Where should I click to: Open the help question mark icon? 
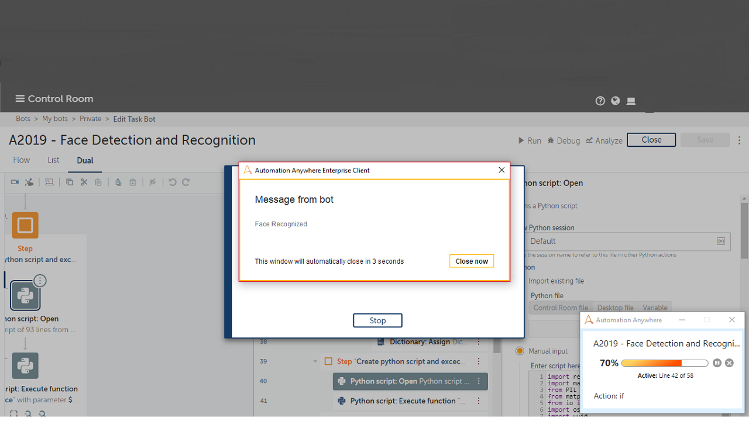pos(600,101)
